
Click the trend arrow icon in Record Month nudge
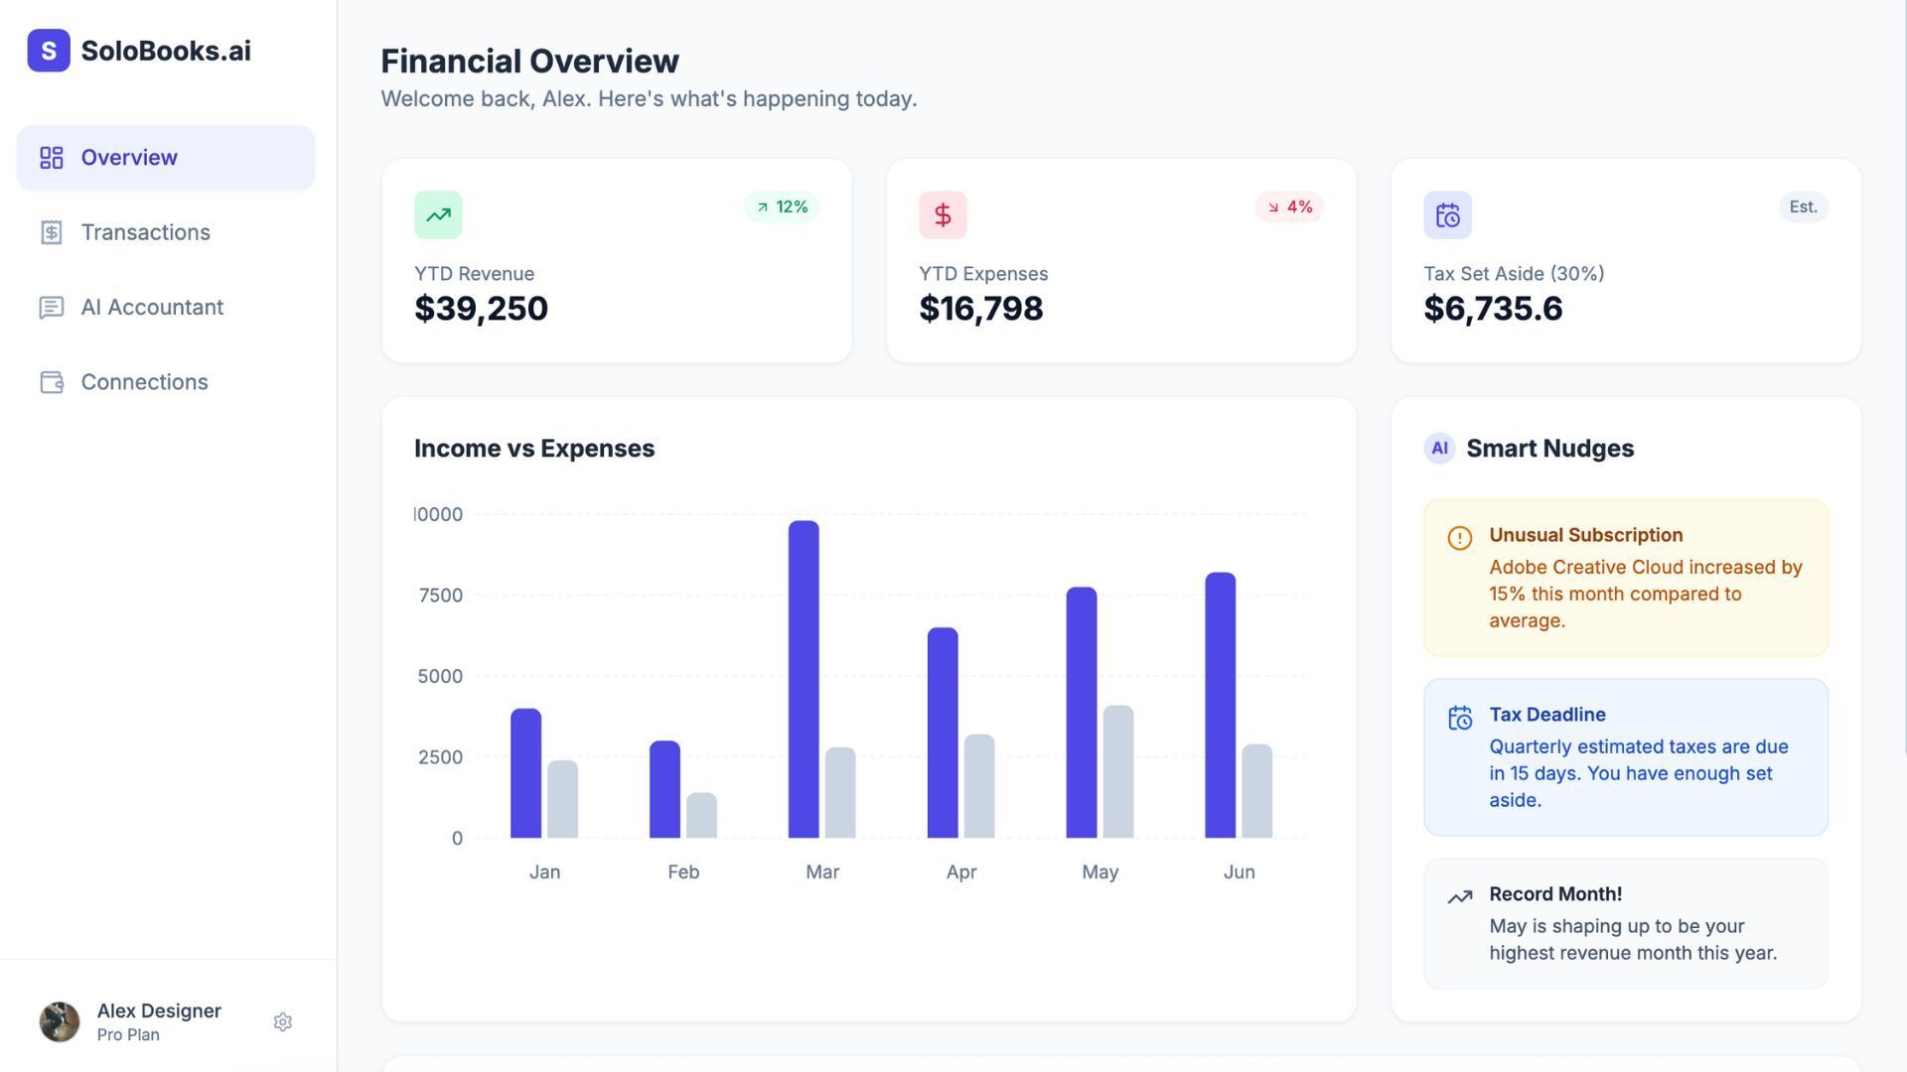tap(1459, 897)
